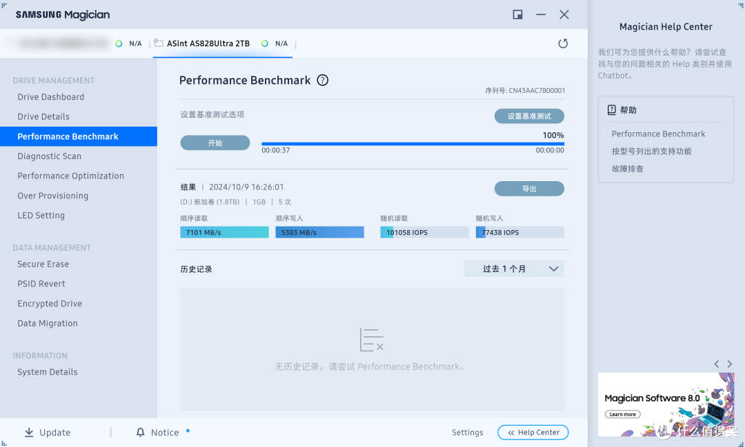Click the 历史记录 heading

(x=196, y=269)
